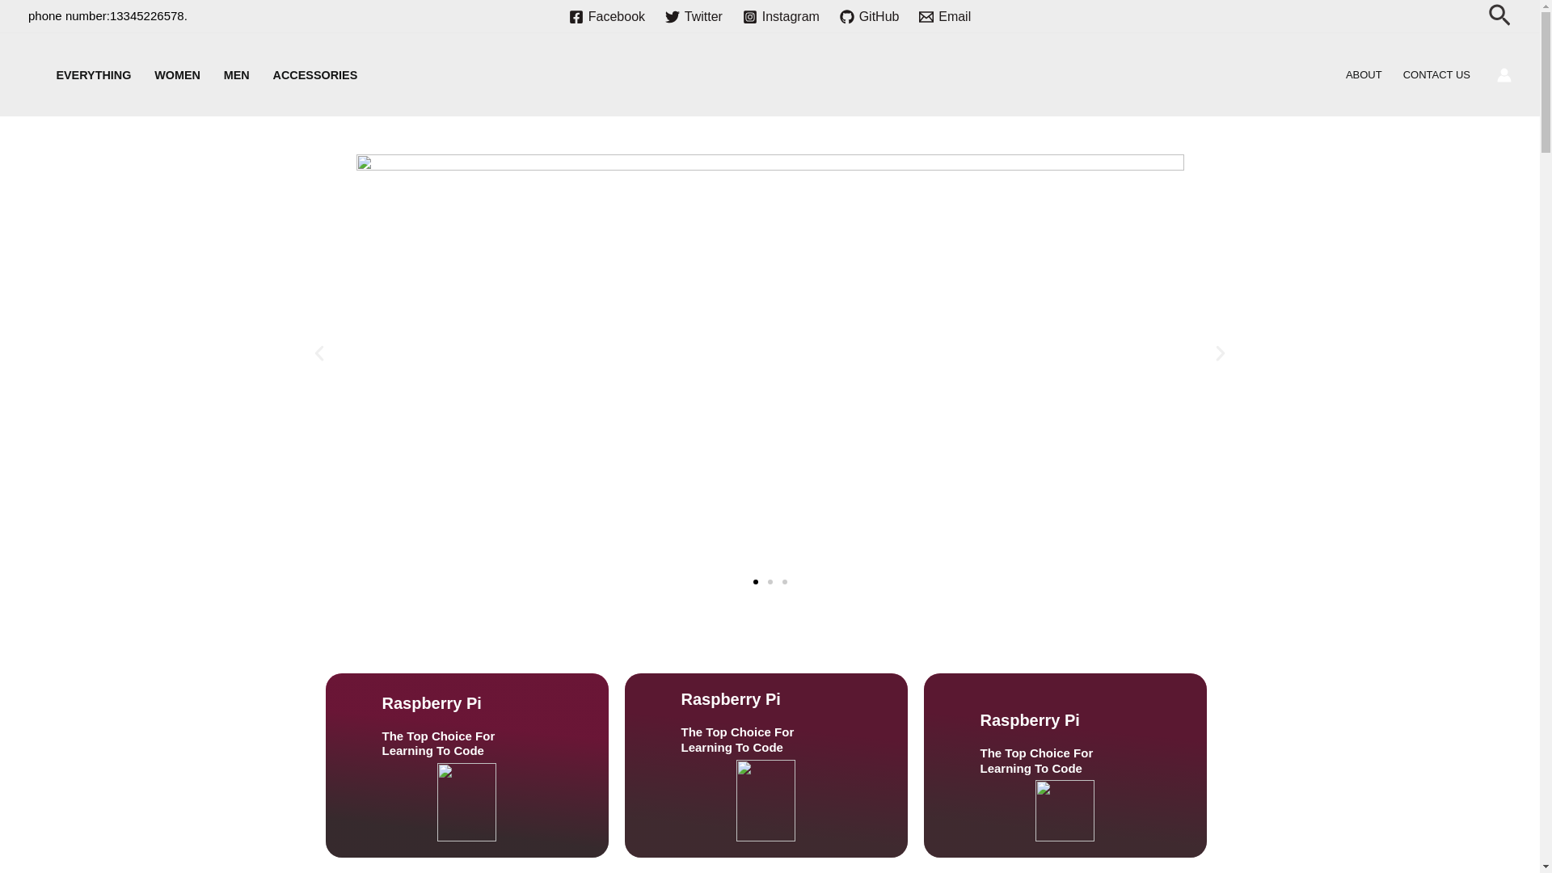
Task: Click Raspberry Pi heading in first card
Action: click(x=432, y=703)
